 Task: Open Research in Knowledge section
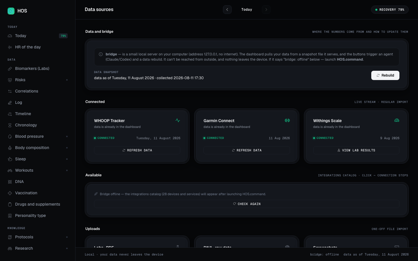coord(38,249)
